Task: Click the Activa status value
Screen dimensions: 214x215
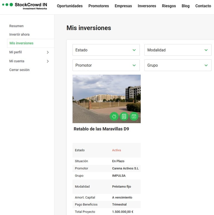Action: tap(116, 150)
